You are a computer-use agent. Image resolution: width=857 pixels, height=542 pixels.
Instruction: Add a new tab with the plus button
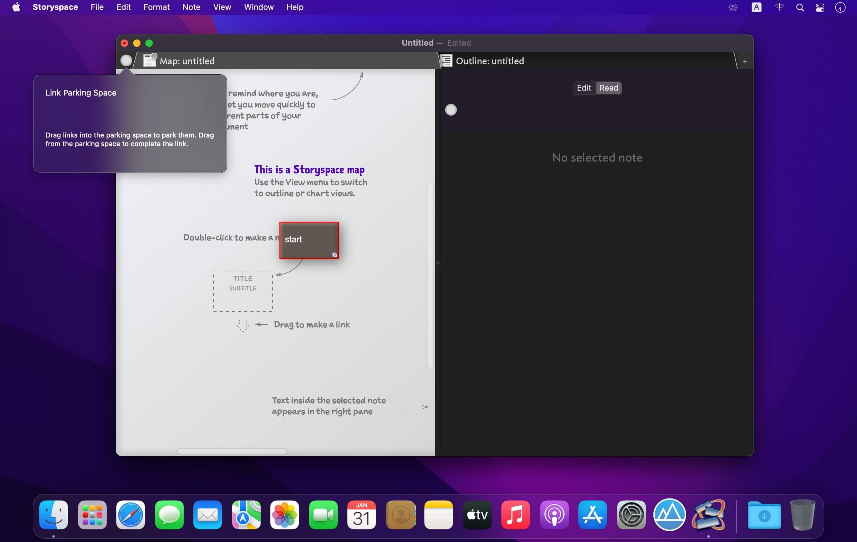(744, 62)
